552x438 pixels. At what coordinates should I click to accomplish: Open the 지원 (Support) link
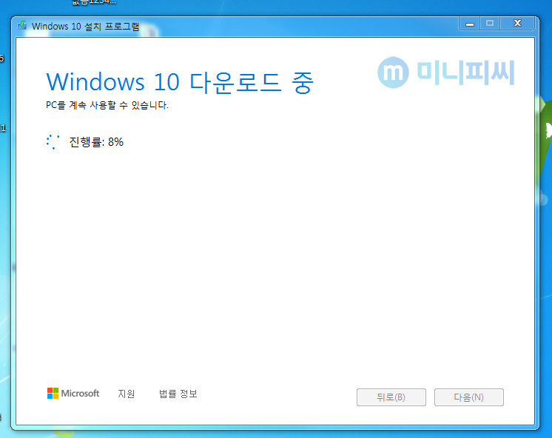click(126, 394)
